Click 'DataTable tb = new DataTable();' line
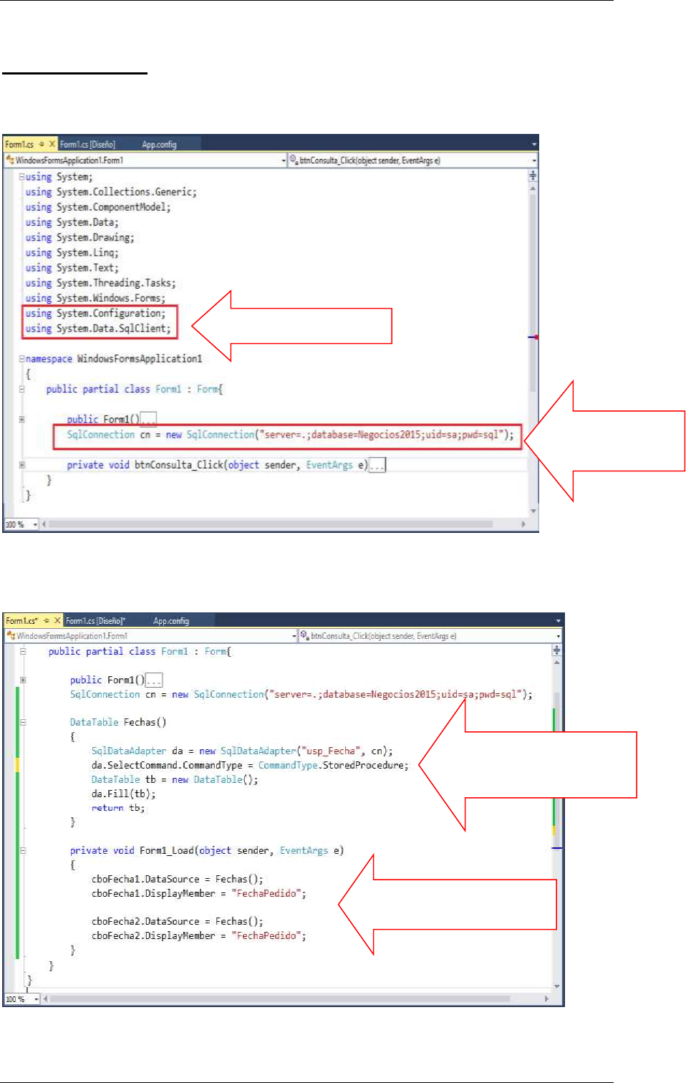Image resolution: width=686 pixels, height=1083 pixels. click(x=175, y=779)
